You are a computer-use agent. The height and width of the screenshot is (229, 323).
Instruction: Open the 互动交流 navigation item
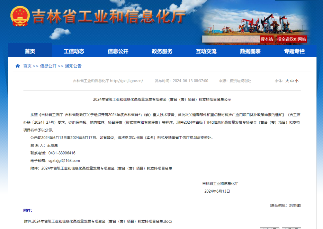tap(206, 51)
